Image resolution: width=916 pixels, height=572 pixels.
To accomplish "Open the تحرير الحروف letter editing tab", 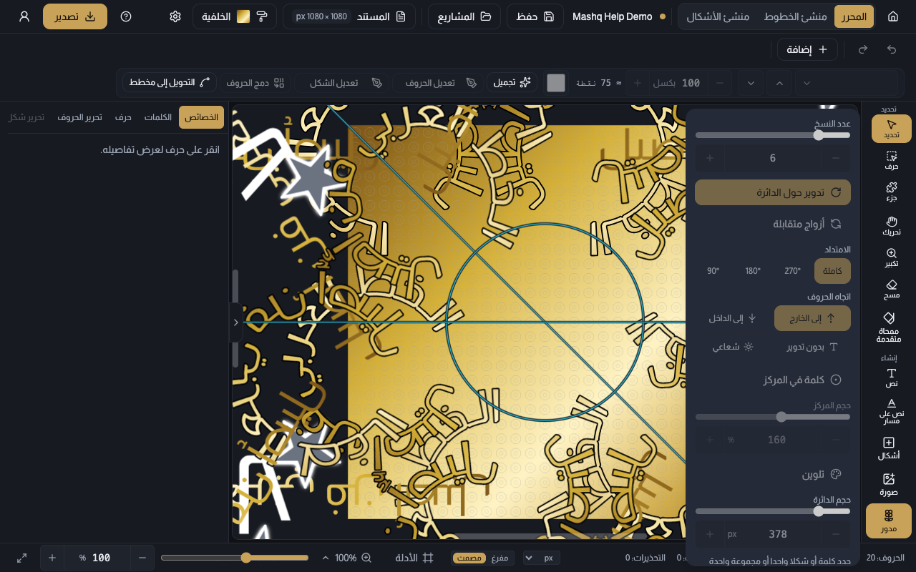I will pos(79,117).
